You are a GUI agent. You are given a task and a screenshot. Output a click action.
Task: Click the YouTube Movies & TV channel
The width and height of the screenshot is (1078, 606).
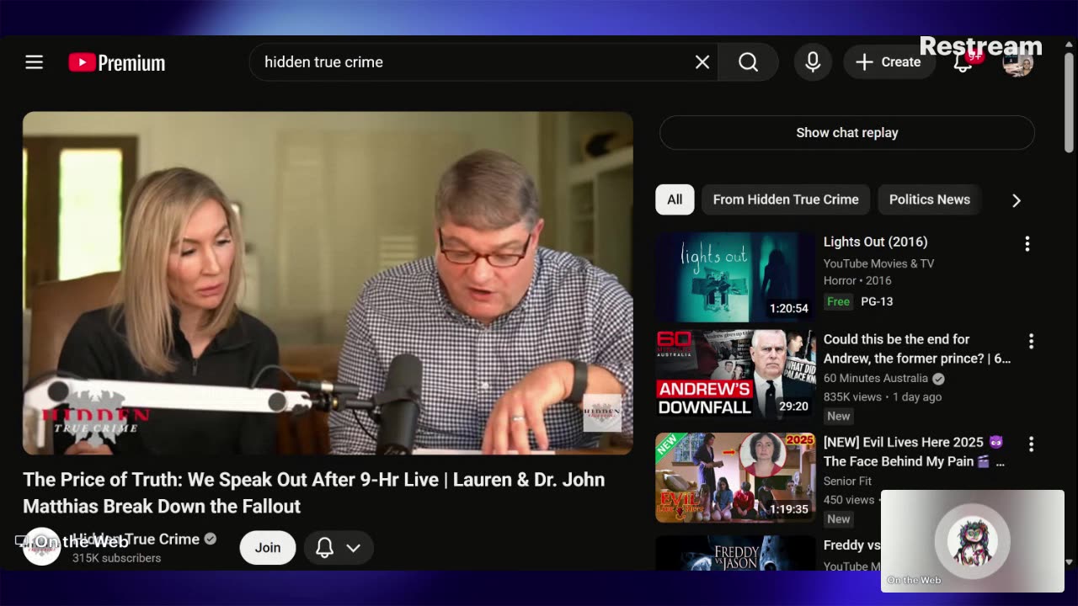click(878, 263)
